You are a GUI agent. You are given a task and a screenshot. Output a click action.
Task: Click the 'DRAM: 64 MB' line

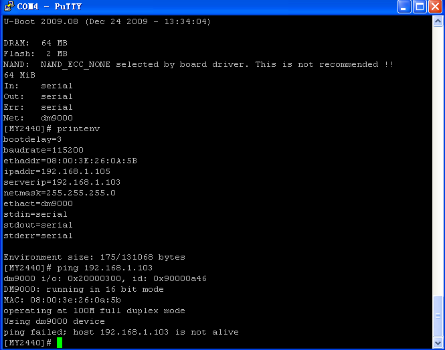coord(35,43)
